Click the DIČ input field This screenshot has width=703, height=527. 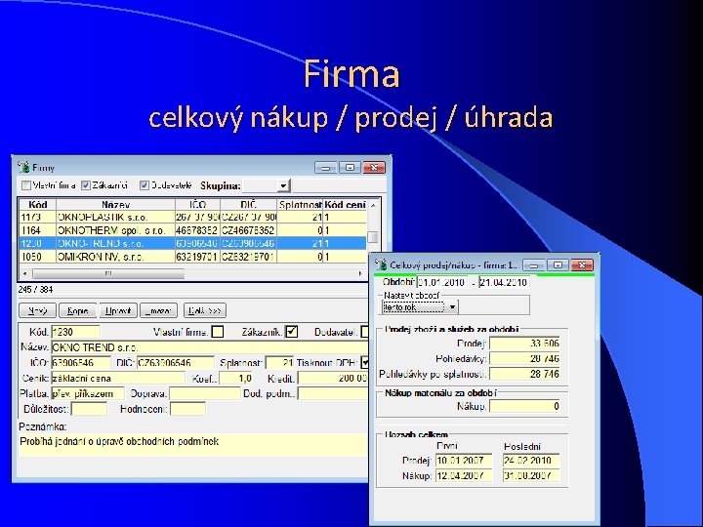(176, 362)
